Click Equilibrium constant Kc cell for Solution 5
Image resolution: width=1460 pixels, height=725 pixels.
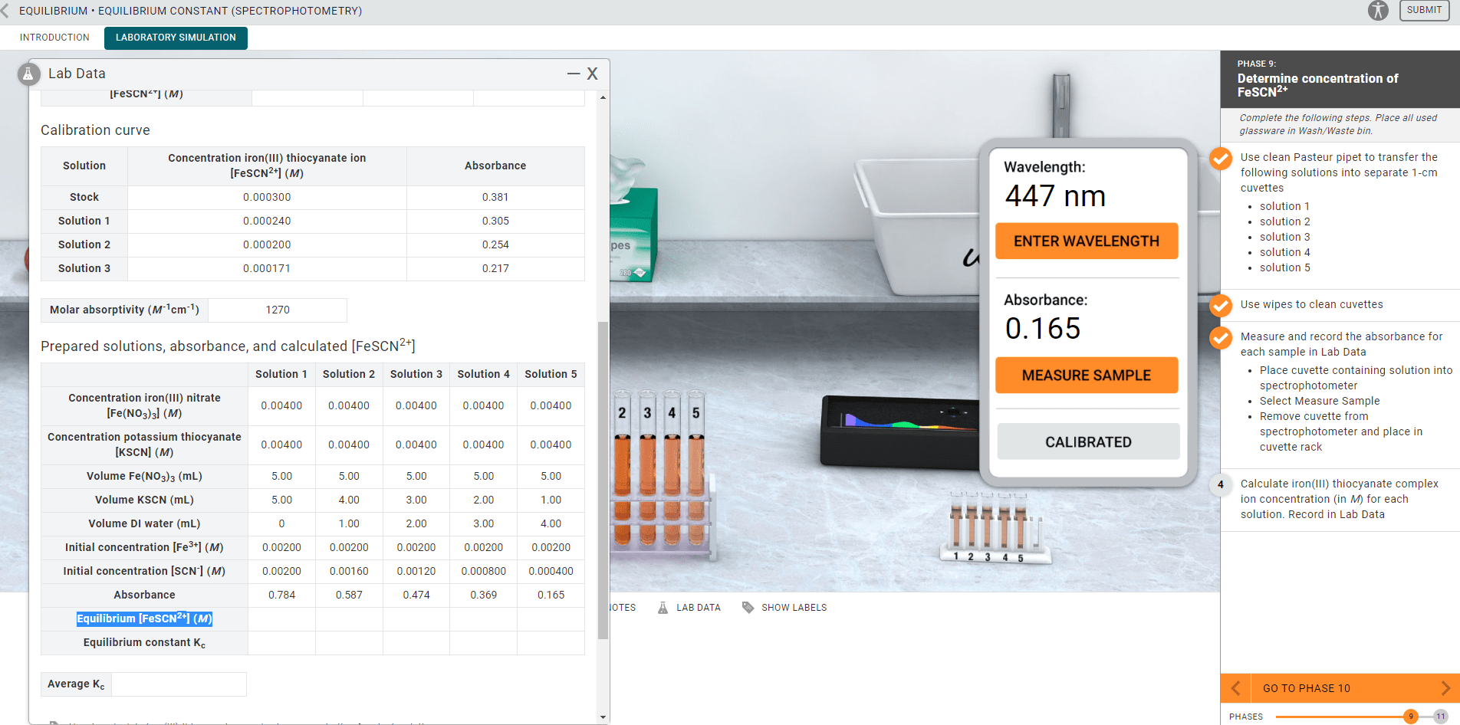pyautogui.click(x=551, y=643)
